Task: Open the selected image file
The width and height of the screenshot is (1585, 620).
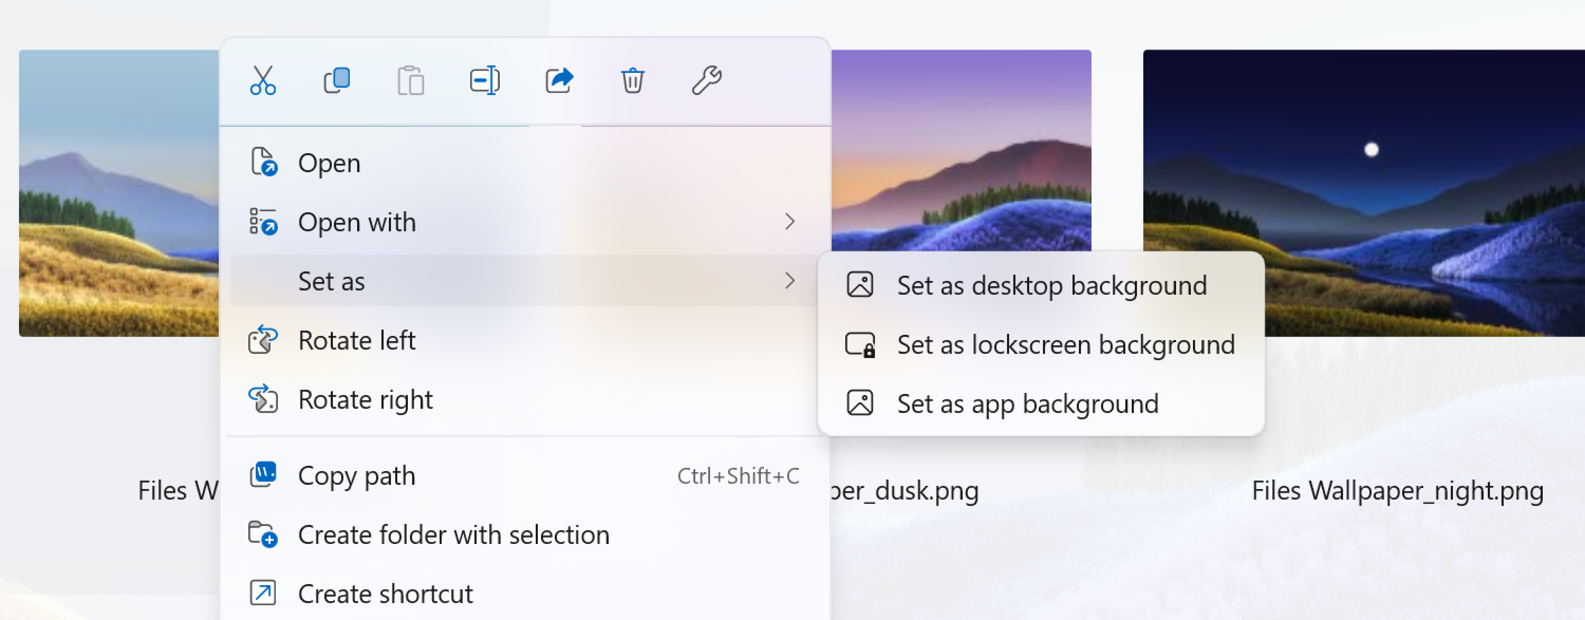Action: point(329,162)
